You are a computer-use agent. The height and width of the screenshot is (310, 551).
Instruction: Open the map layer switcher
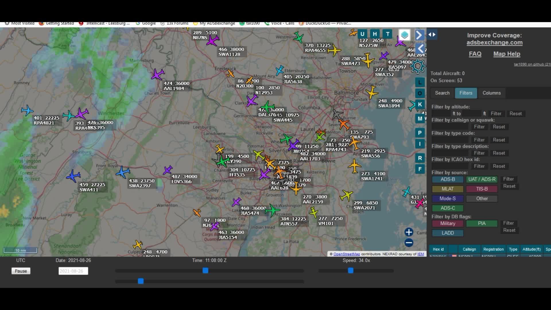click(404, 35)
